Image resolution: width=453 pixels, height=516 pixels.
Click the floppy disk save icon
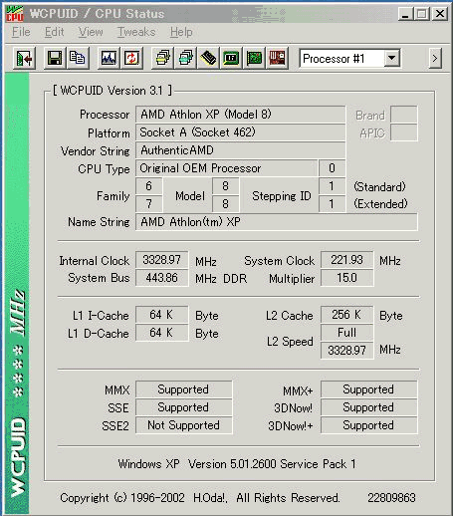point(55,59)
